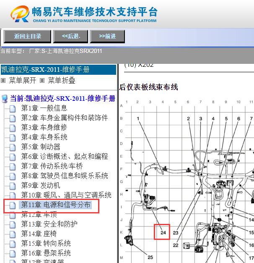Screen dimensions: 254x263
Task: Open 第16章 悬架系统
Action: (x=46, y=253)
